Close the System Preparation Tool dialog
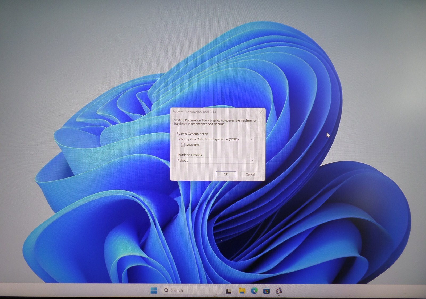426x299 pixels. 261,112
